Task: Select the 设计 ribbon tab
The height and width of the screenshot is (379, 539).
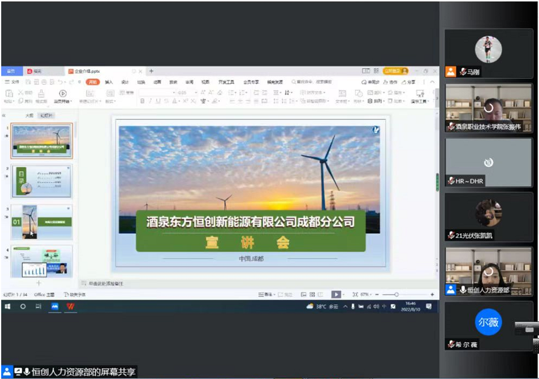Action: pos(125,82)
